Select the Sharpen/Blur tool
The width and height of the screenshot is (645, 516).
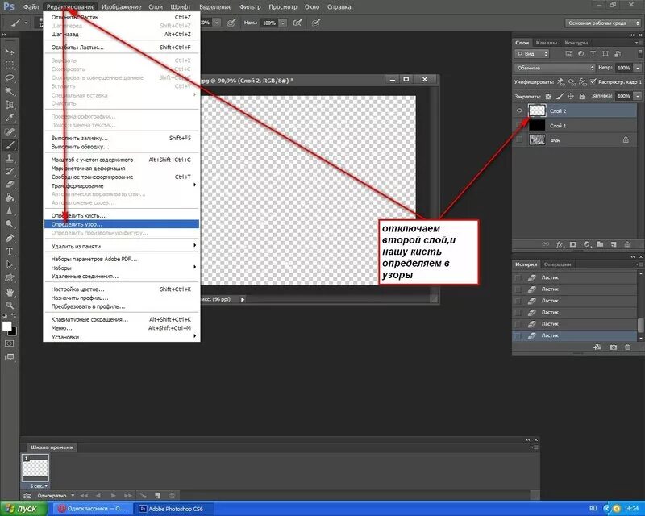click(10, 211)
